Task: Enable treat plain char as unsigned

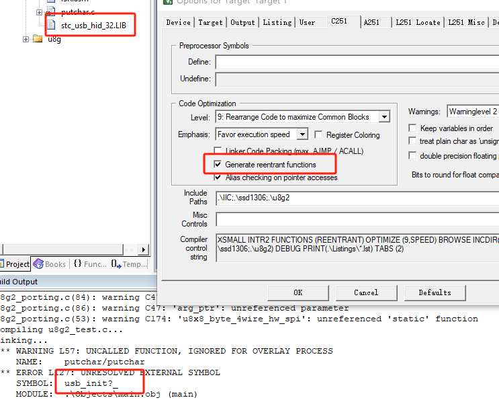Action: pyautogui.click(x=412, y=141)
